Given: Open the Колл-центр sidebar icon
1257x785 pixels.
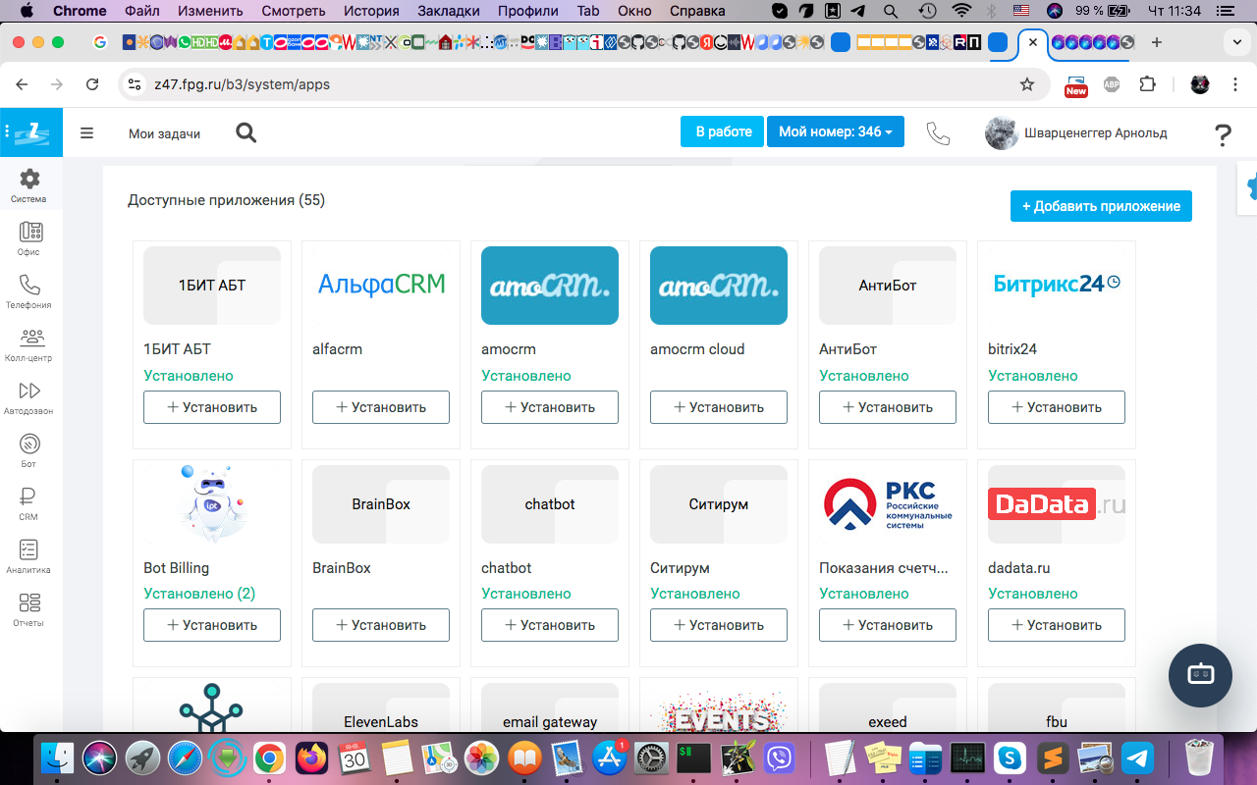Looking at the screenshot, I should click(29, 343).
